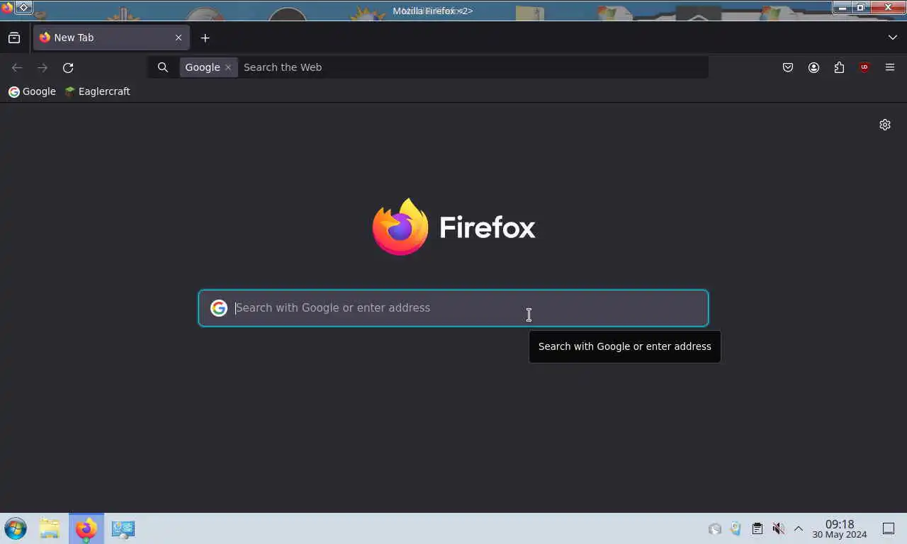Open a new tab with plus button
907x544 pixels.
pos(205,38)
